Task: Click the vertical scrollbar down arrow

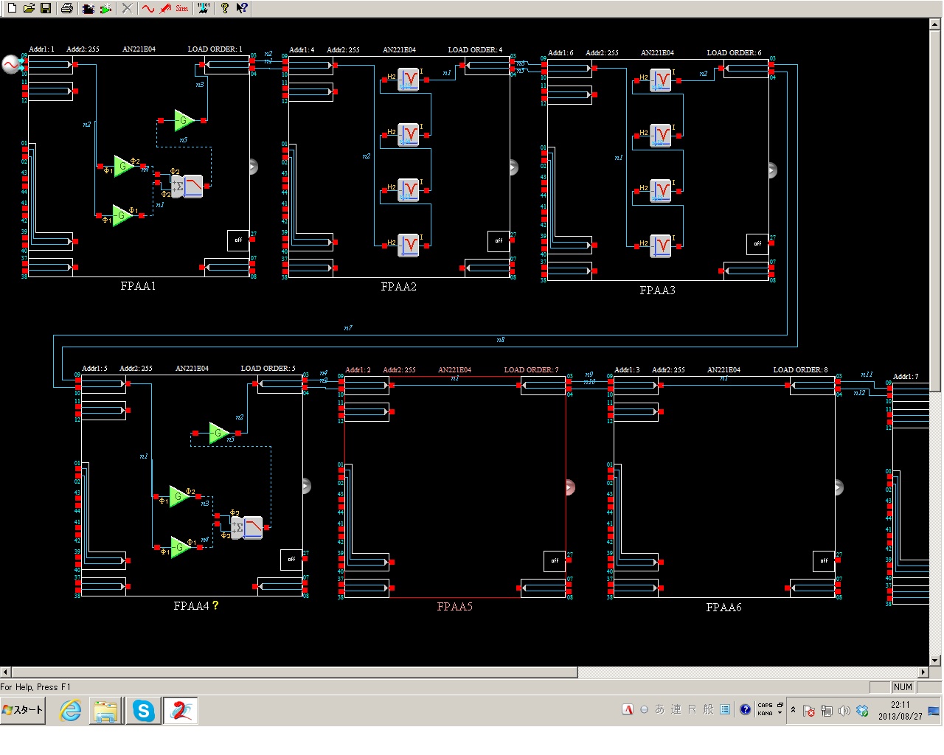Action: [935, 661]
